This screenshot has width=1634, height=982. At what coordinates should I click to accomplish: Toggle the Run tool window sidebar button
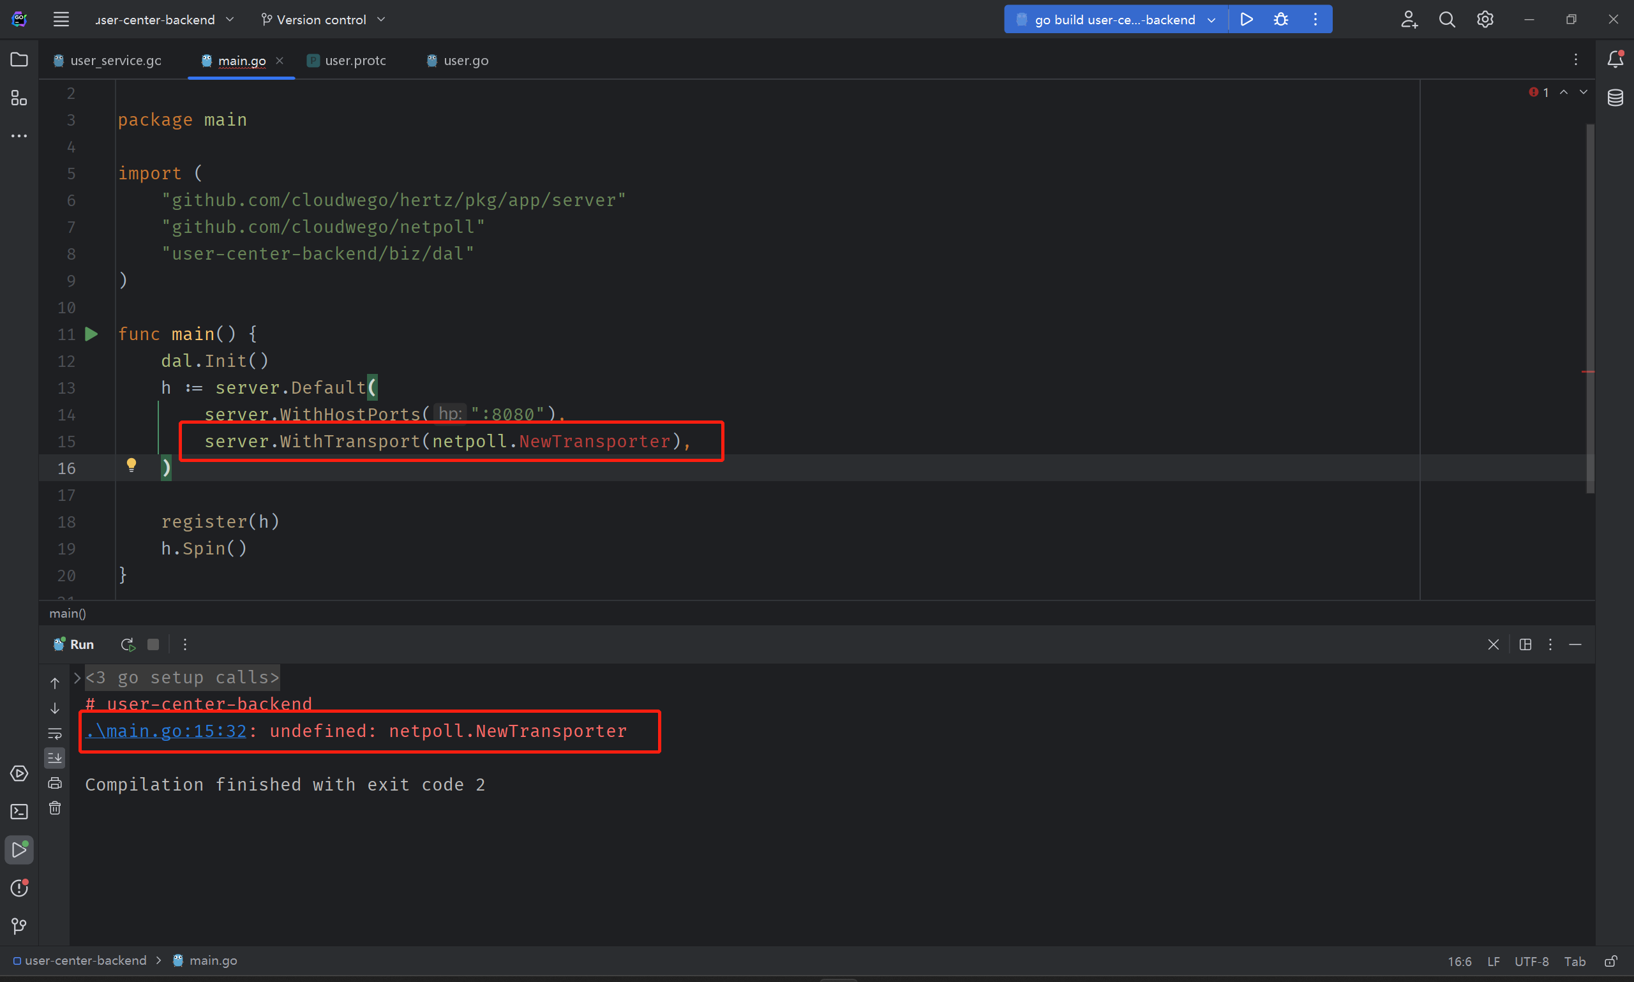click(19, 850)
